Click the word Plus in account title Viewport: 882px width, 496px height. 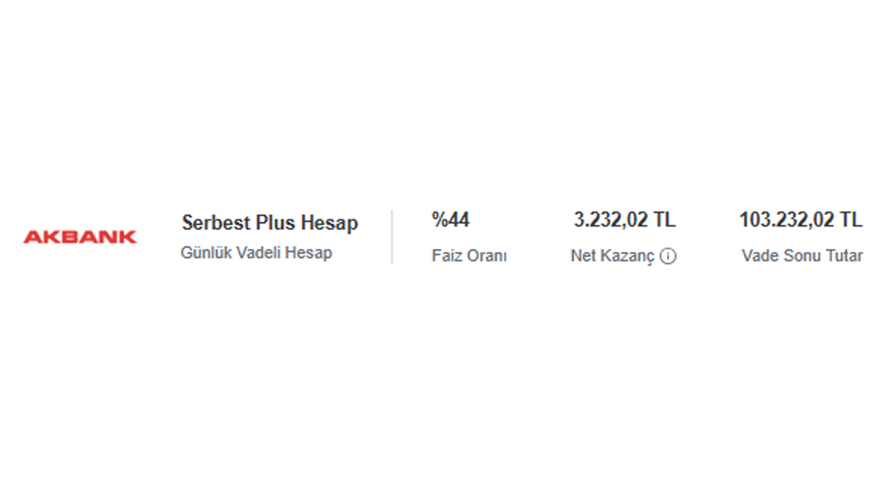[x=276, y=223]
